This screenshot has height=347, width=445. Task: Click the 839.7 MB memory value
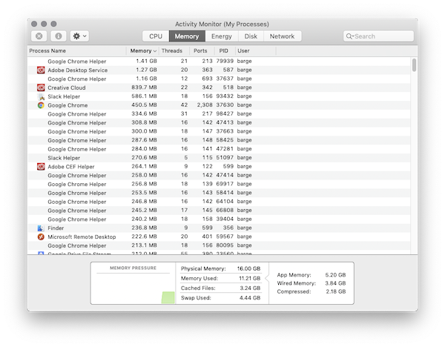[x=144, y=87]
